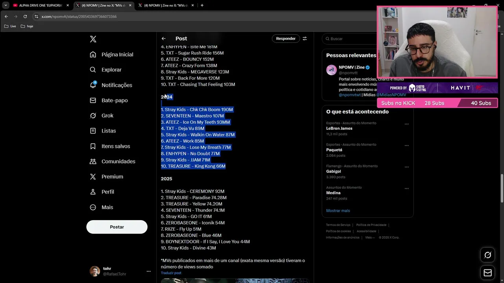Open LeBron James trending topic

tap(339, 128)
